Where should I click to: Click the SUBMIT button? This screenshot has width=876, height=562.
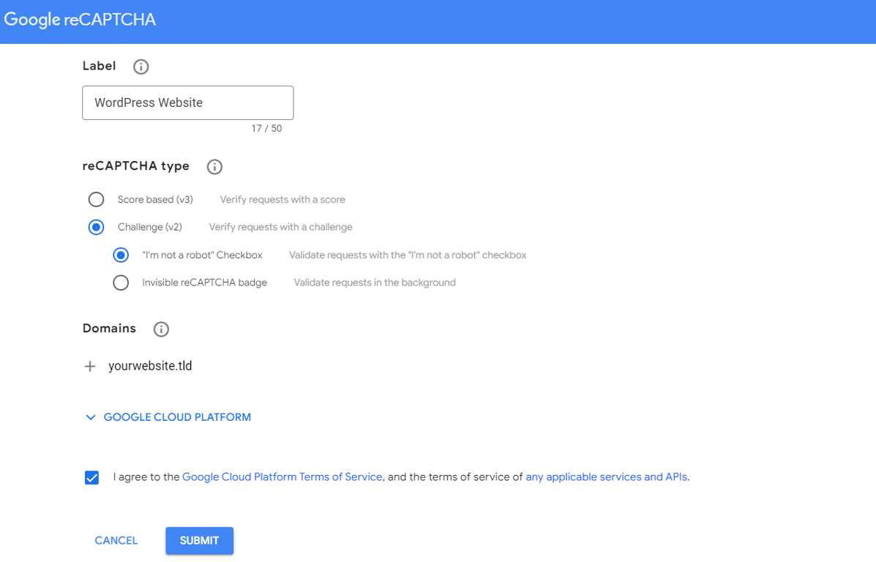tap(199, 540)
